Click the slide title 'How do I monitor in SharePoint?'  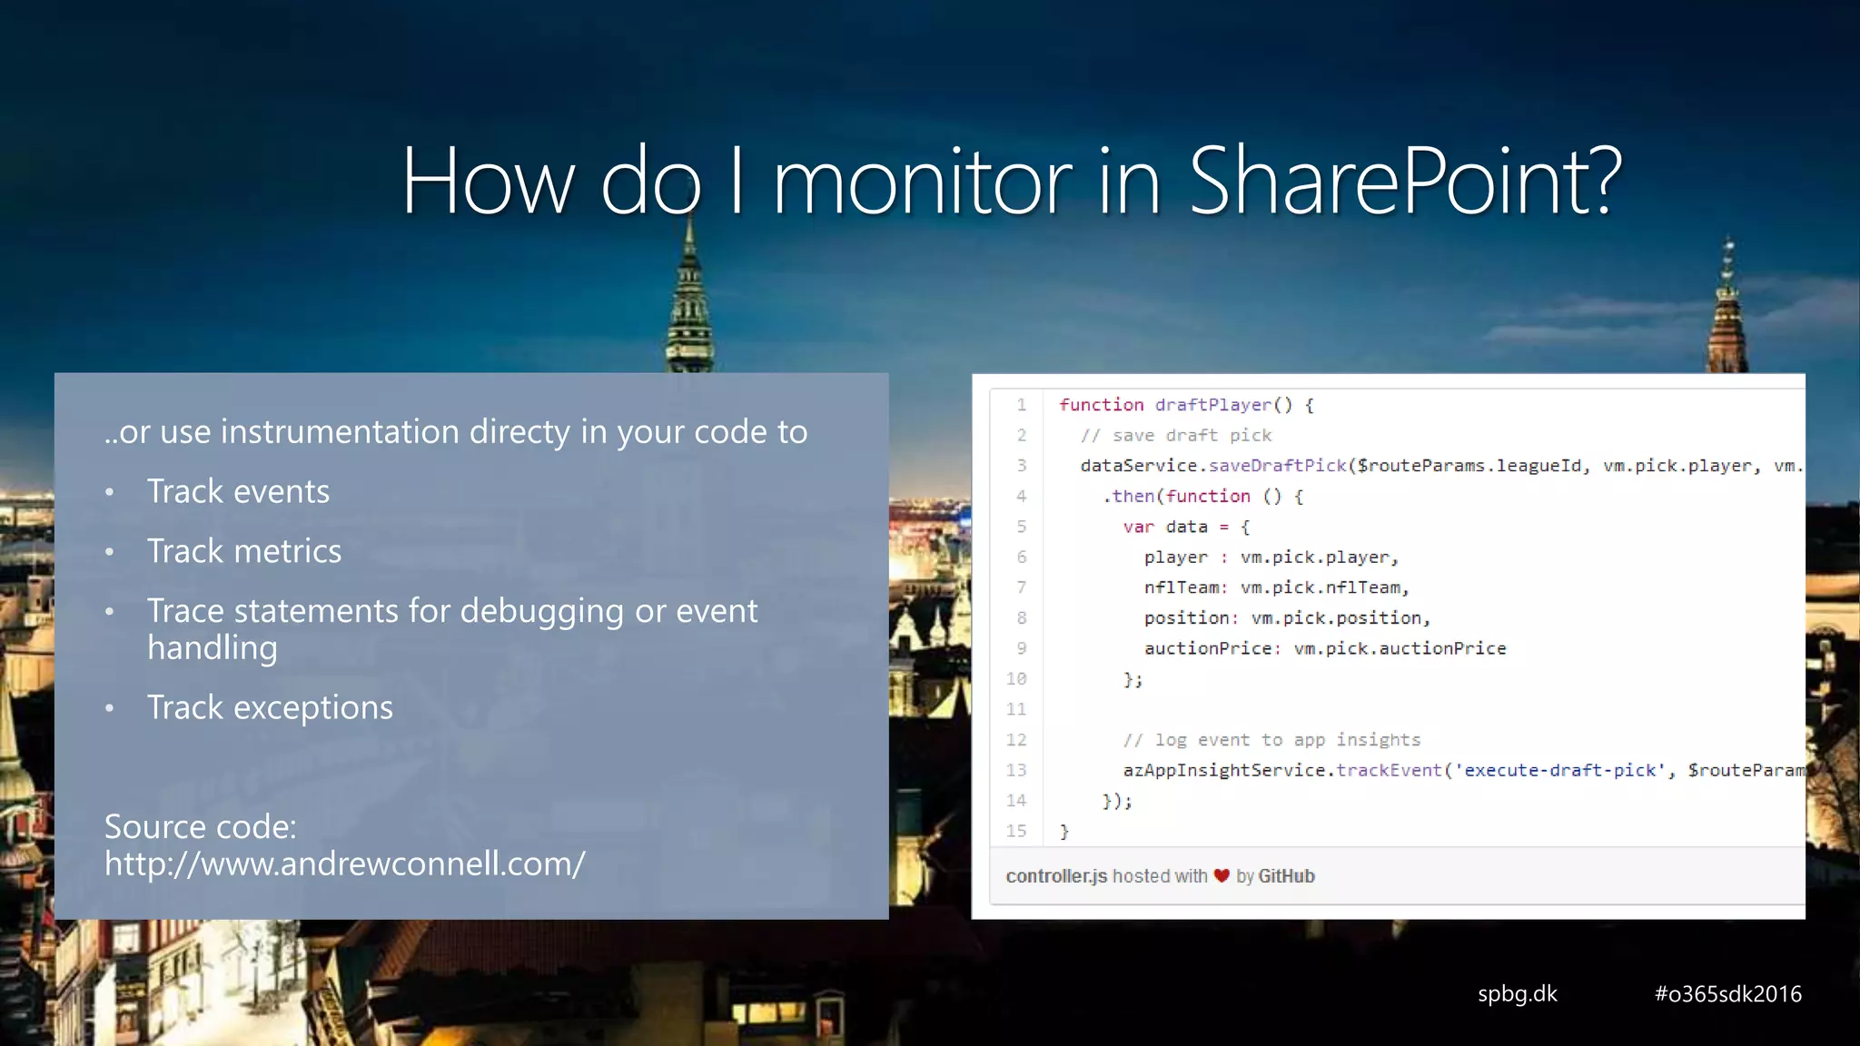coord(1011,181)
